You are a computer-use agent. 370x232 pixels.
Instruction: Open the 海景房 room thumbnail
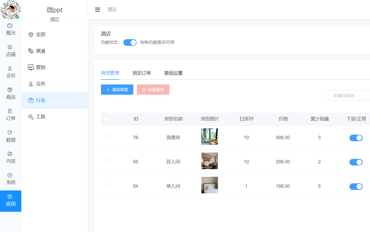click(x=210, y=137)
